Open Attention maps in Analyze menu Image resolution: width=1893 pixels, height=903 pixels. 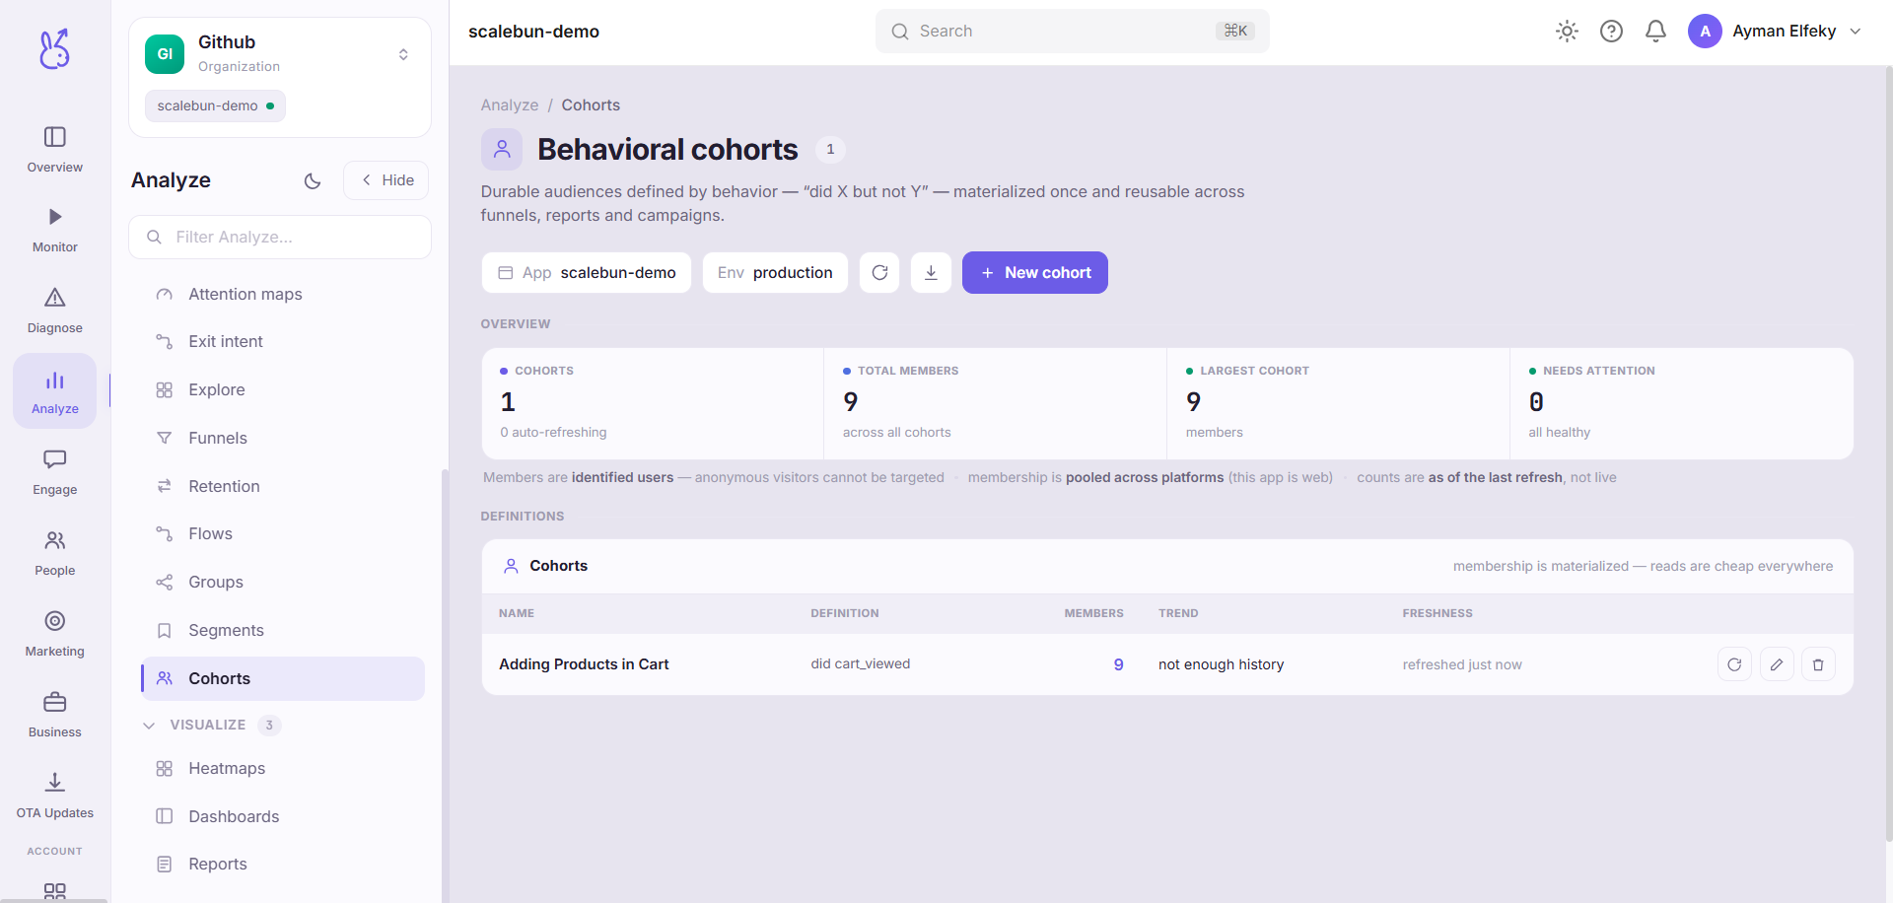point(283,294)
